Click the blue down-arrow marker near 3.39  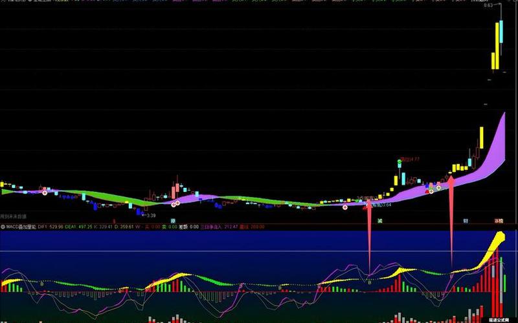(139, 211)
